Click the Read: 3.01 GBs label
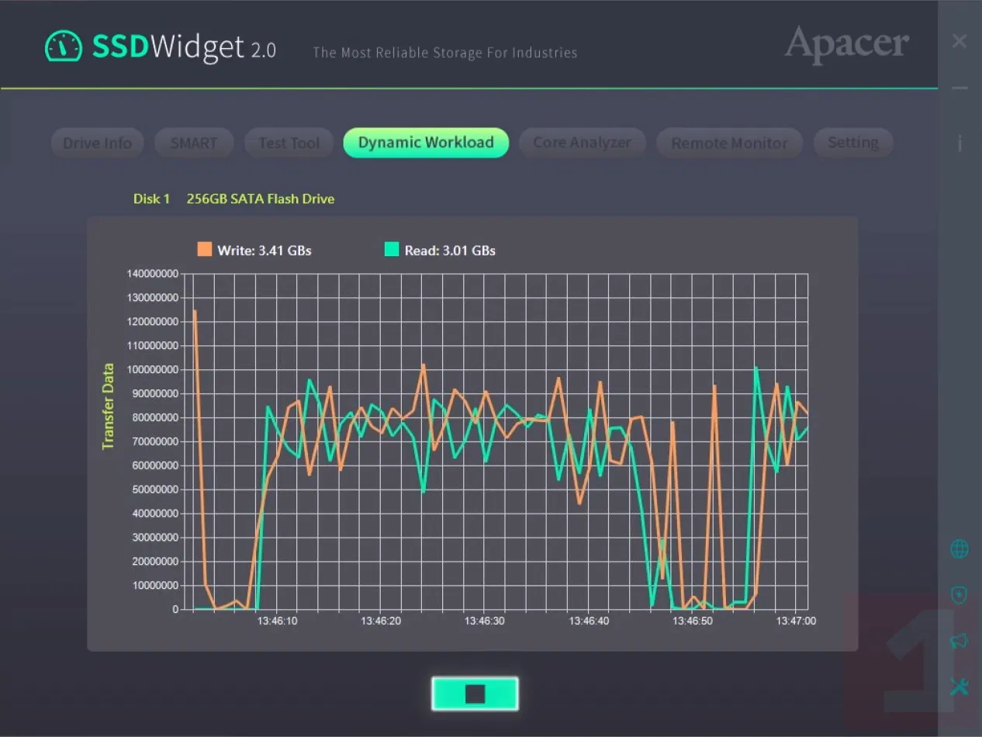Image resolution: width=982 pixels, height=737 pixels. click(450, 251)
